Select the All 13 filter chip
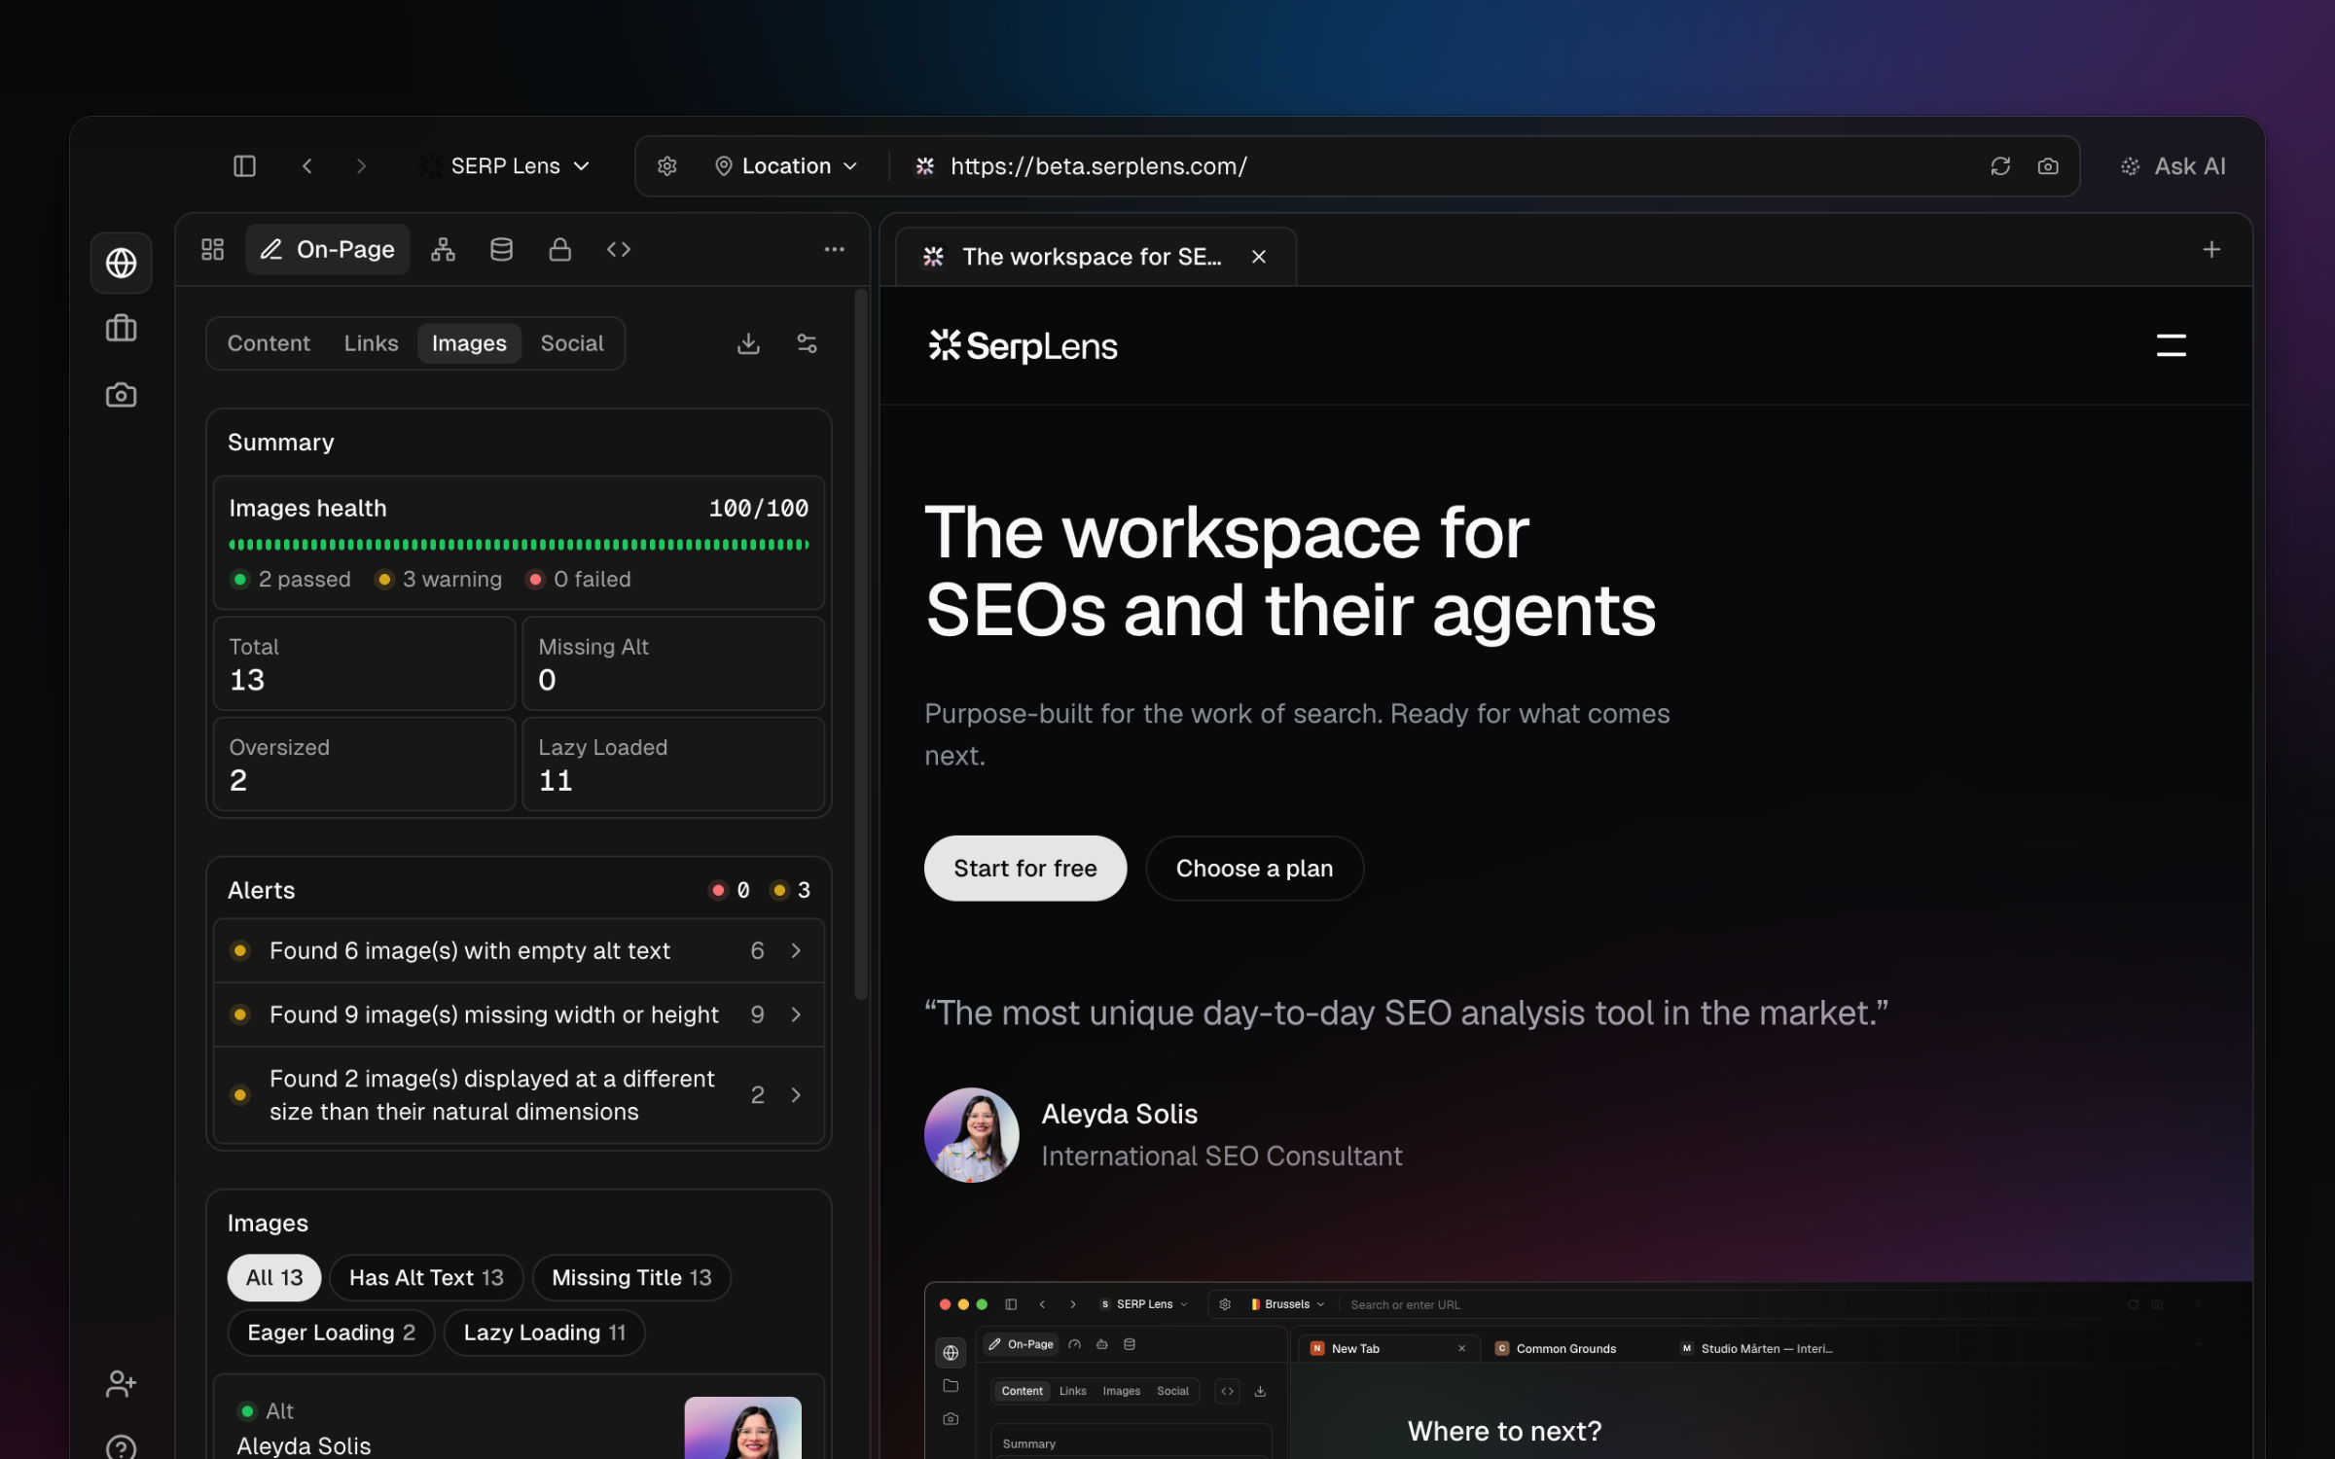2335x1459 pixels. pos(274,1278)
